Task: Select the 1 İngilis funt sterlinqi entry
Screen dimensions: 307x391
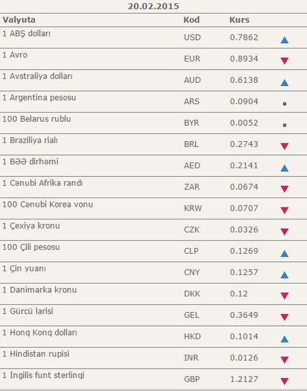Action: (x=43, y=375)
